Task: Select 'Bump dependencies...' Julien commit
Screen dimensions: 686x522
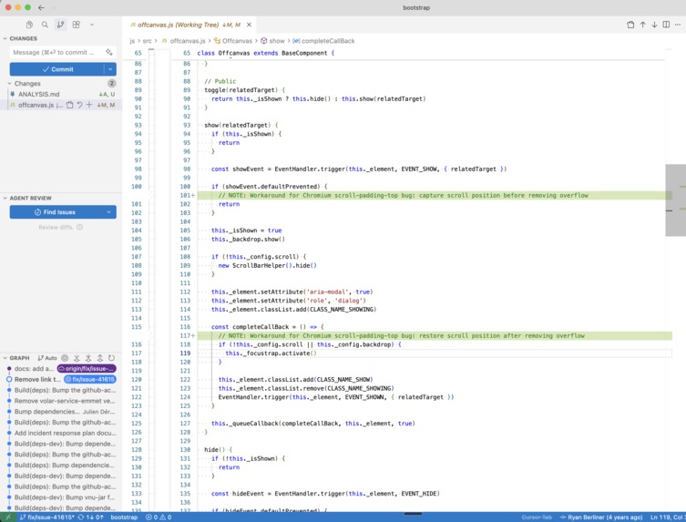Action: pyautogui.click(x=65, y=412)
